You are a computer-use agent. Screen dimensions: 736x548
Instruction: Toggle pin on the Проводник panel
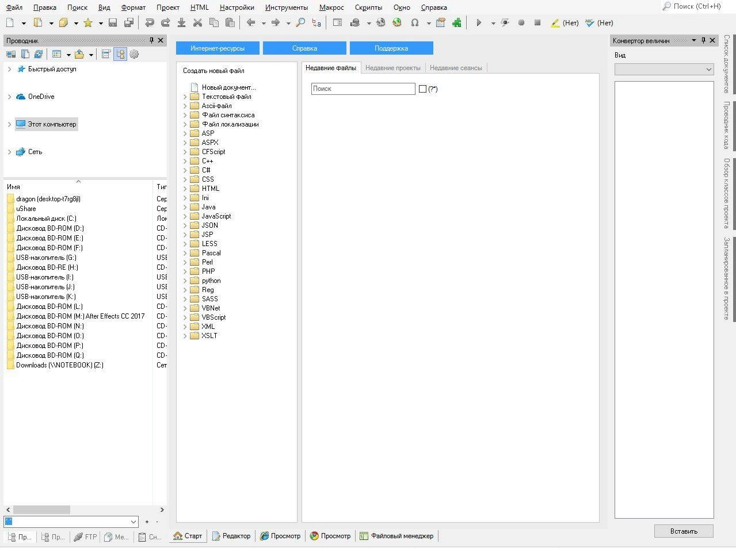(x=151, y=40)
